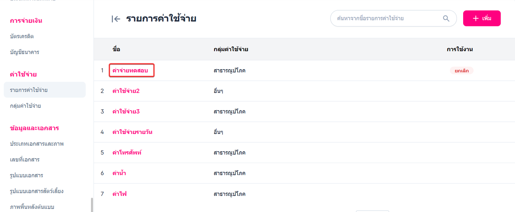
Task: Open ประเภทเอกสารและภาพ in sidebar
Action: pos(37,144)
